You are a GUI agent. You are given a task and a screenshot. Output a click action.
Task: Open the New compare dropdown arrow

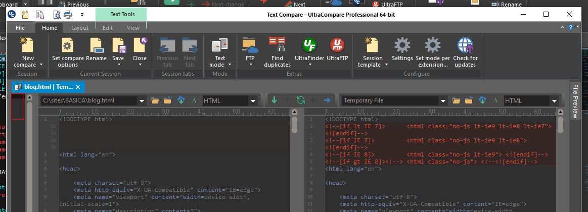[x=41, y=65]
